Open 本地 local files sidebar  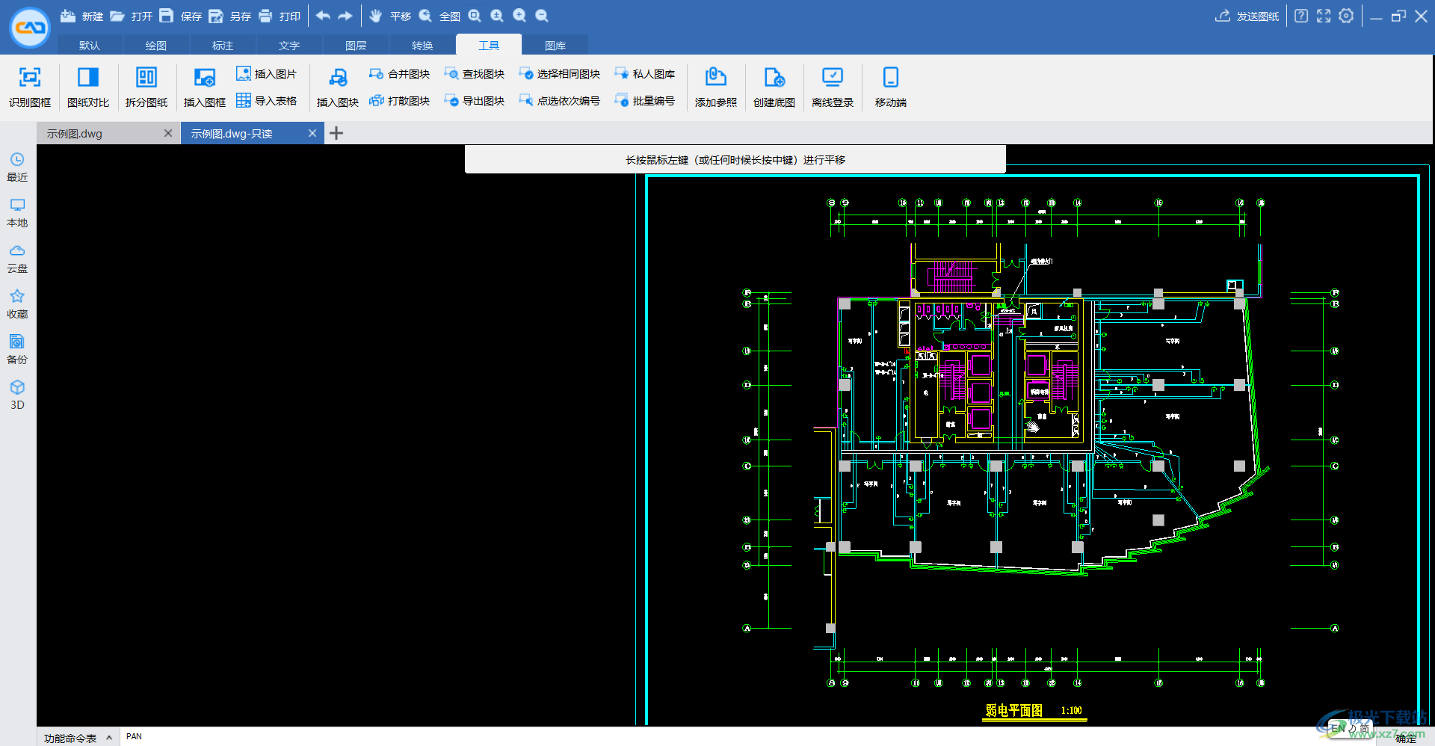(x=17, y=213)
